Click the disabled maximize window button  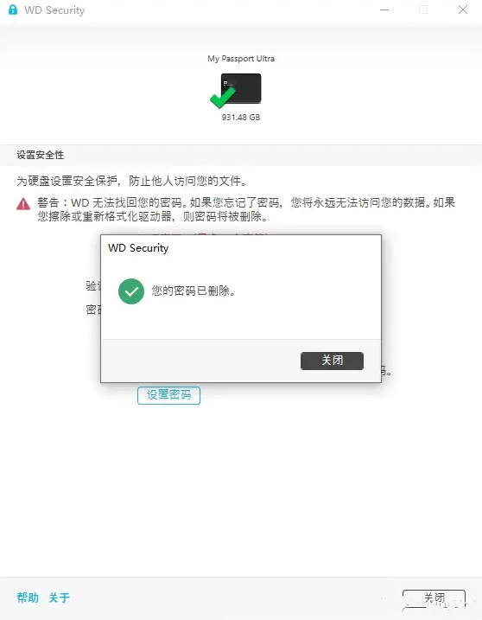[x=423, y=10]
